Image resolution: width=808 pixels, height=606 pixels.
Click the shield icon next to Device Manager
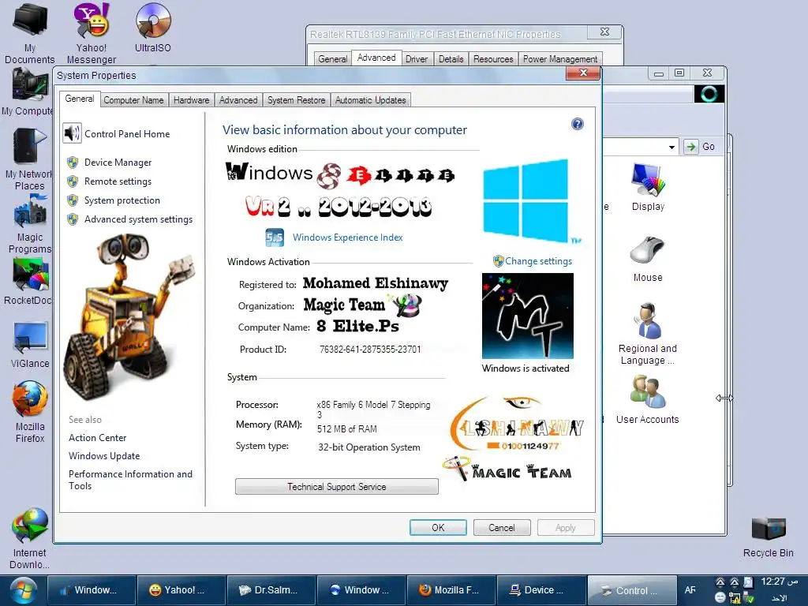(x=73, y=163)
